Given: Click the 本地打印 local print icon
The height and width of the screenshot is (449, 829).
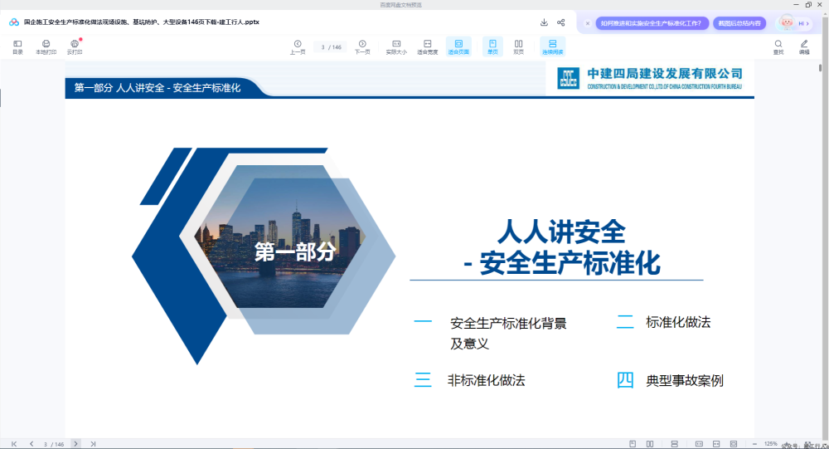Looking at the screenshot, I should tap(46, 46).
